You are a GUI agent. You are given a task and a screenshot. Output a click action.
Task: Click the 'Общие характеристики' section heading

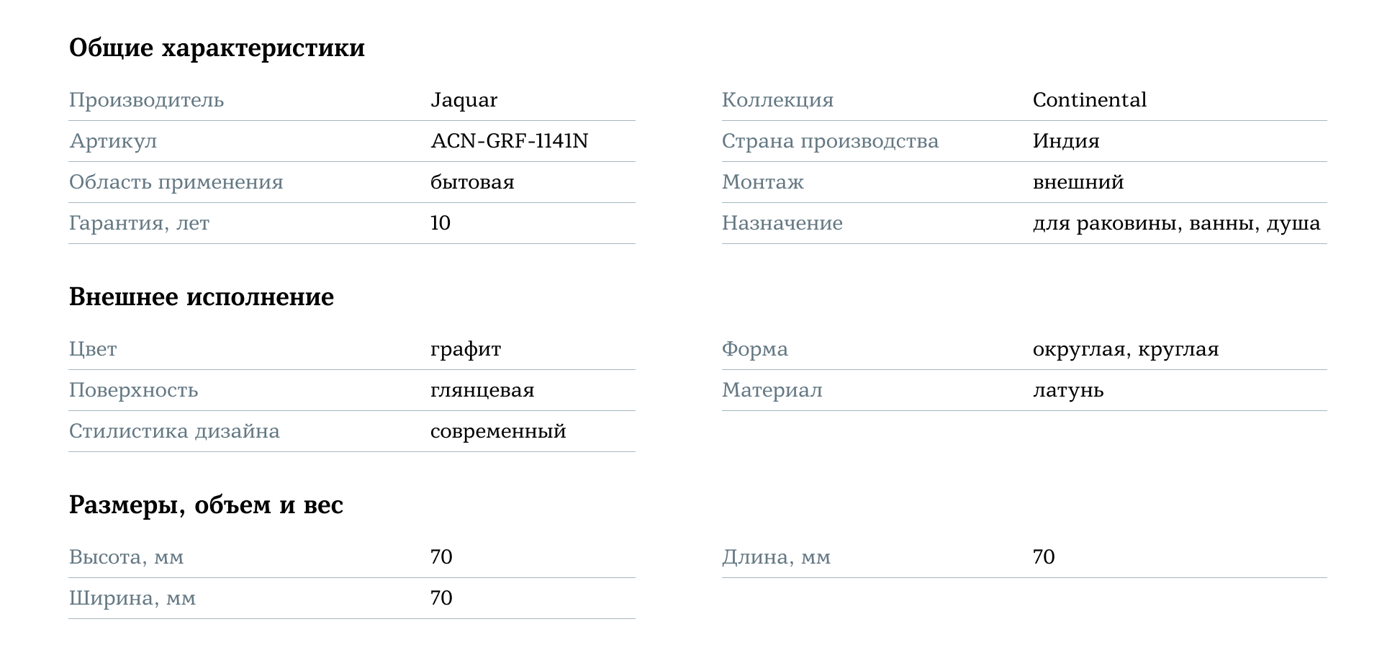coord(217,48)
